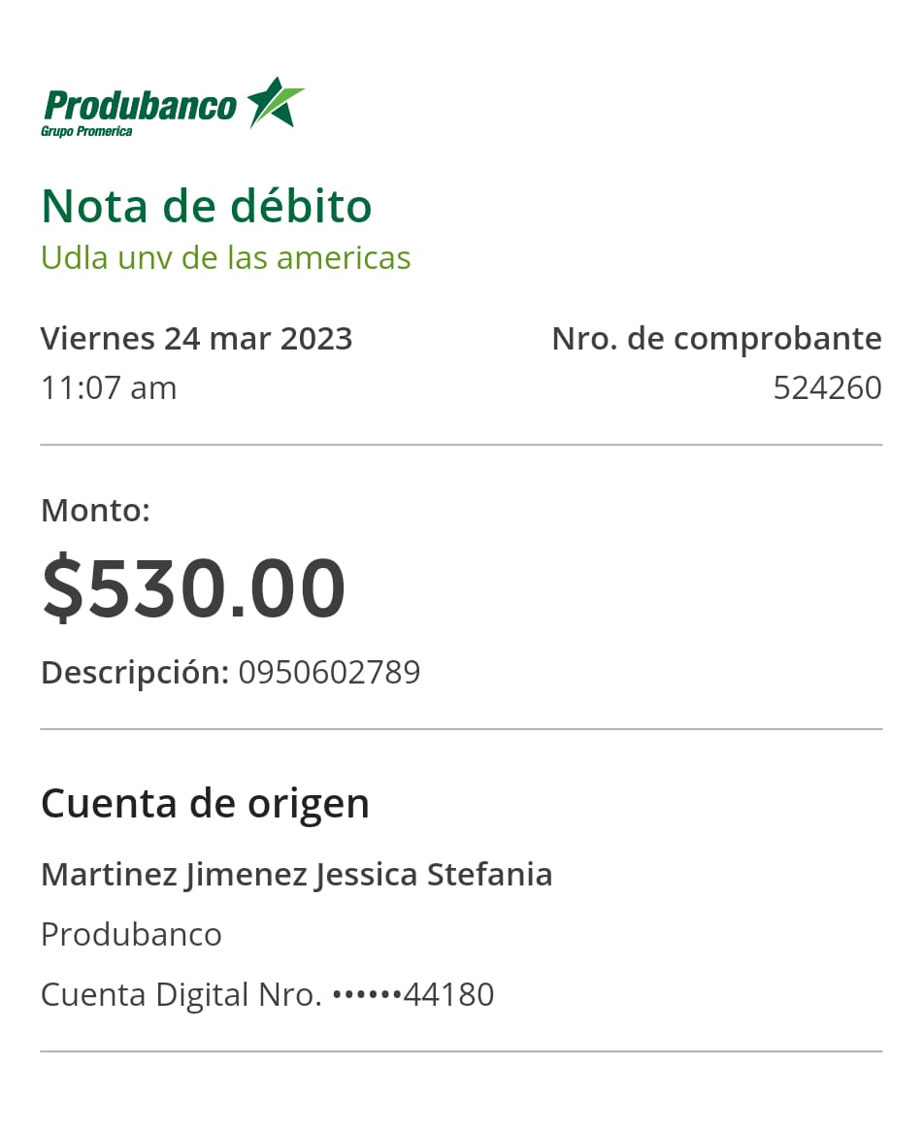Click the Descripción label
The width and height of the screenshot is (923, 1134).
tap(135, 672)
